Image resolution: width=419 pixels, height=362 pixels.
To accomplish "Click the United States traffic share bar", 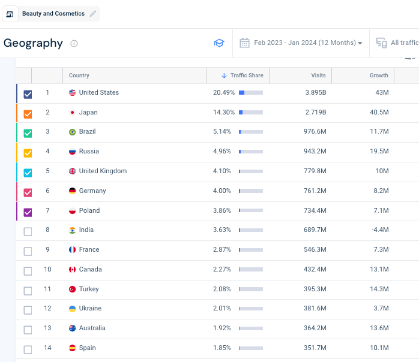I will 251,92.
